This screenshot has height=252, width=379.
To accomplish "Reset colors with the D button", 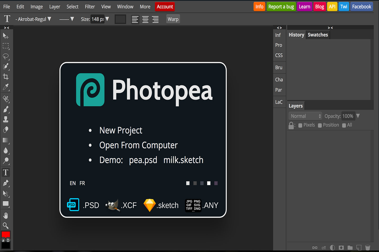I will pyautogui.click(x=8, y=240).
